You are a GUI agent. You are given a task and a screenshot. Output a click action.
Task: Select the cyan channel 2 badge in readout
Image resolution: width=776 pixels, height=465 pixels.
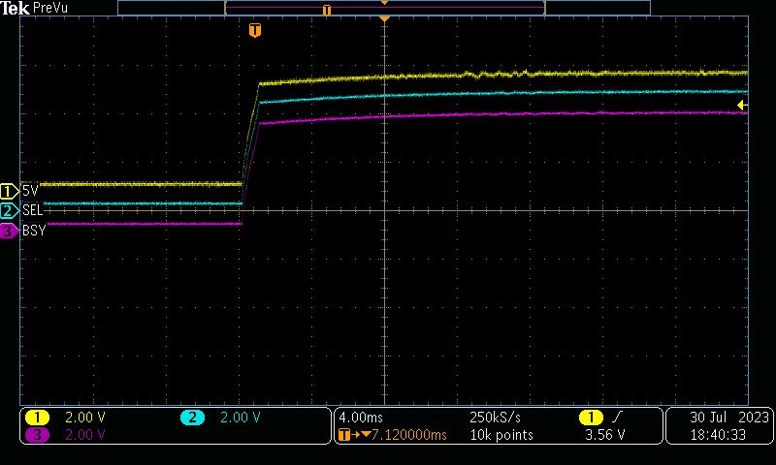192,418
